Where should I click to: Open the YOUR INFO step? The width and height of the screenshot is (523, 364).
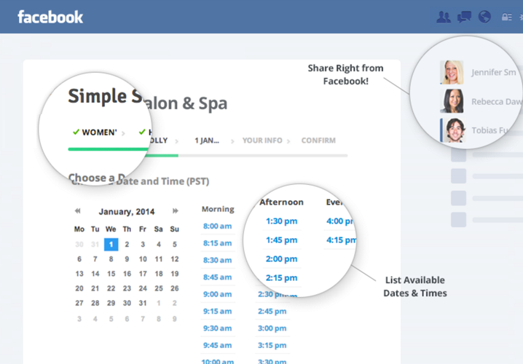[x=261, y=141]
